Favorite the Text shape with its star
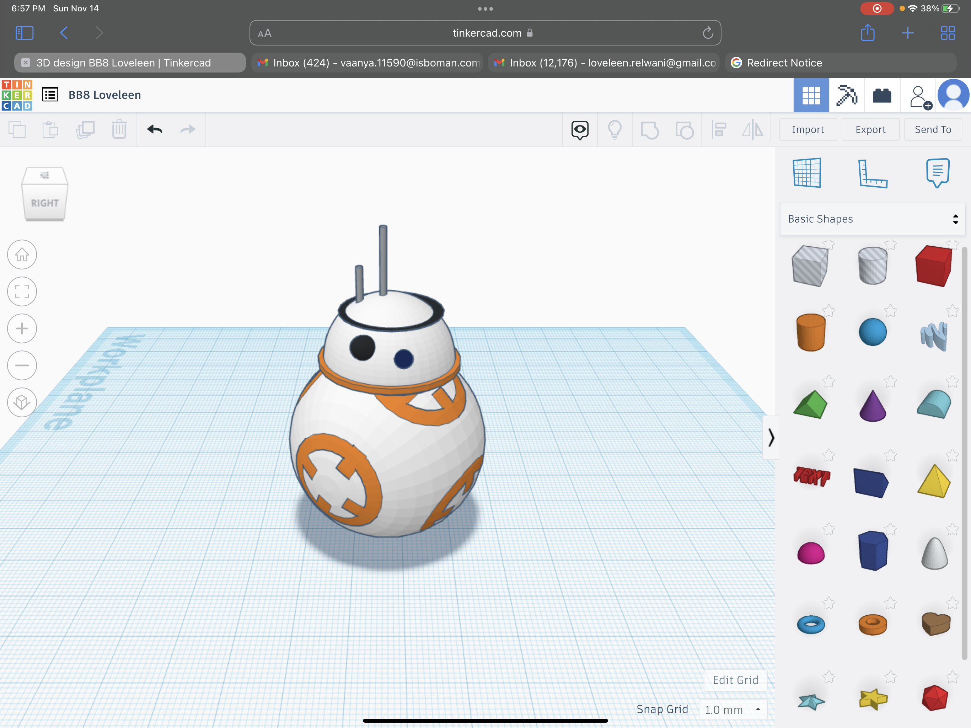 [828, 455]
